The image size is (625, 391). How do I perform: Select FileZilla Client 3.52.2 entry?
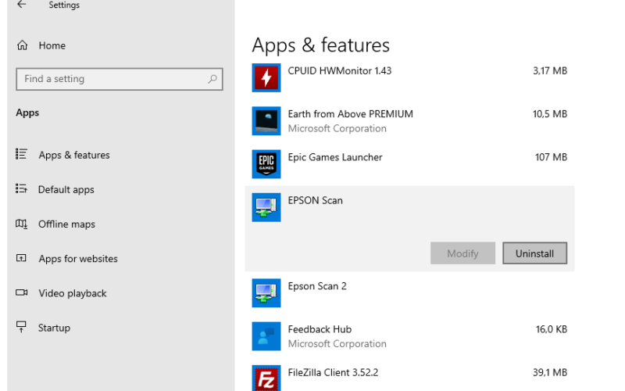coord(409,375)
